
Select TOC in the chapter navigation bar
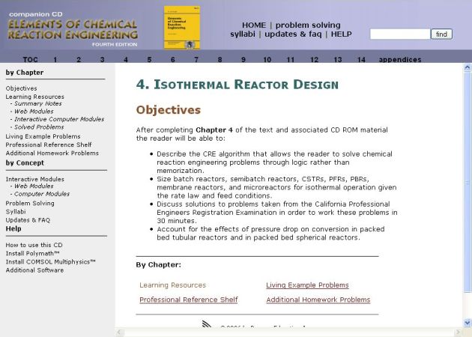tap(30, 60)
